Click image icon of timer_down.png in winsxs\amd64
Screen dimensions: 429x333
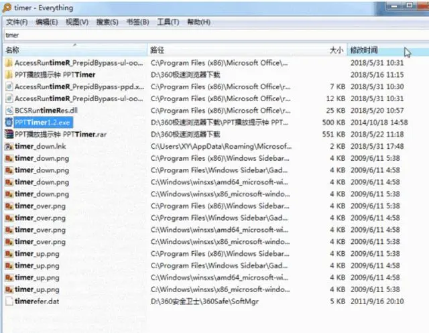[9, 182]
